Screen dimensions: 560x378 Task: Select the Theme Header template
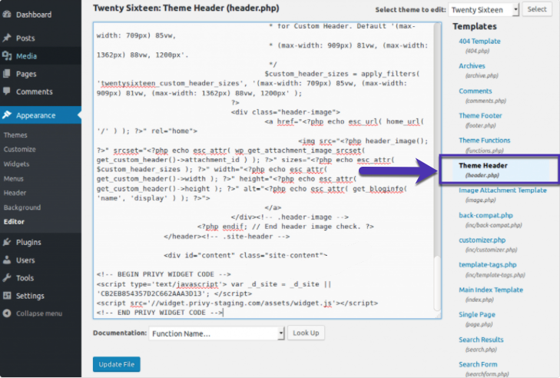point(483,165)
